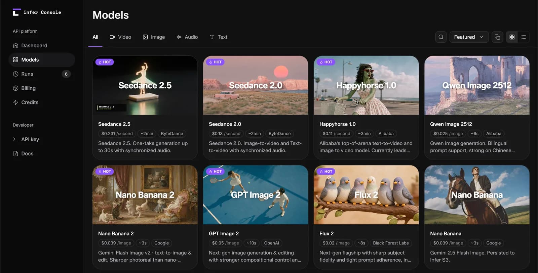Switch to the Text tab
The image size is (538, 273).
coord(218,37)
